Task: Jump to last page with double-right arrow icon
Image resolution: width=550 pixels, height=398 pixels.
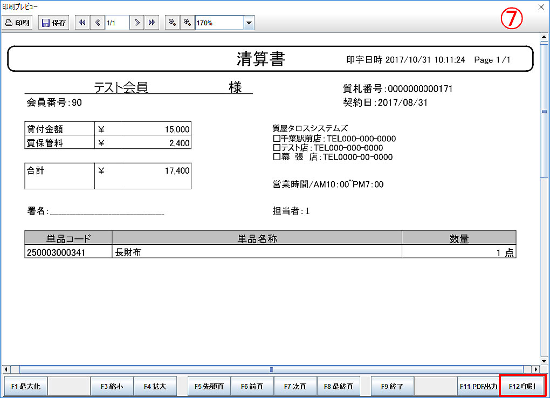Action: (x=152, y=23)
